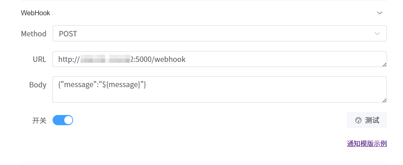The width and height of the screenshot is (403, 165).
Task: Click the Method combo box arrow
Action: coord(377,34)
